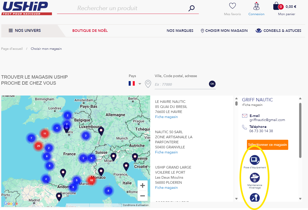Viewport: 308px width, 210px height.
Task: Click the USHIP logo
Action: click(x=27, y=8)
